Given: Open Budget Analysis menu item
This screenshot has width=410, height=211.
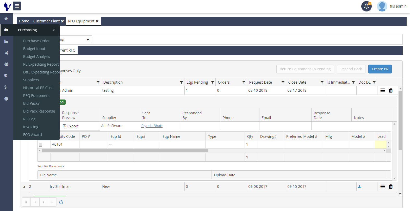Looking at the screenshot, I should tap(36, 57).
